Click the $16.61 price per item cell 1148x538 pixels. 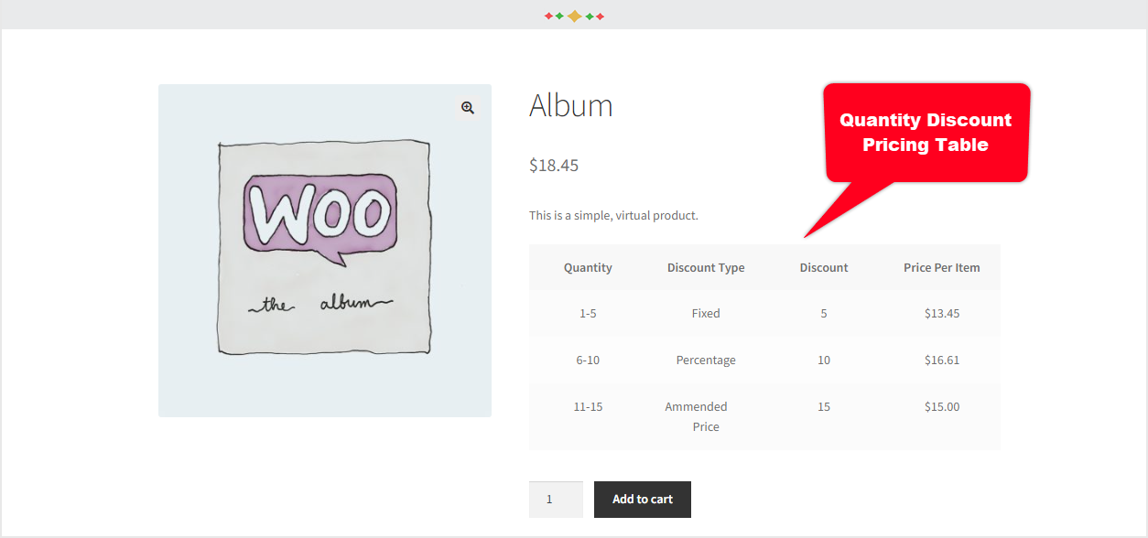coord(942,360)
